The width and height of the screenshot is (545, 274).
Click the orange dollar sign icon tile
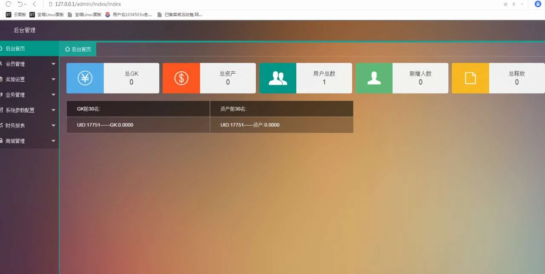181,78
